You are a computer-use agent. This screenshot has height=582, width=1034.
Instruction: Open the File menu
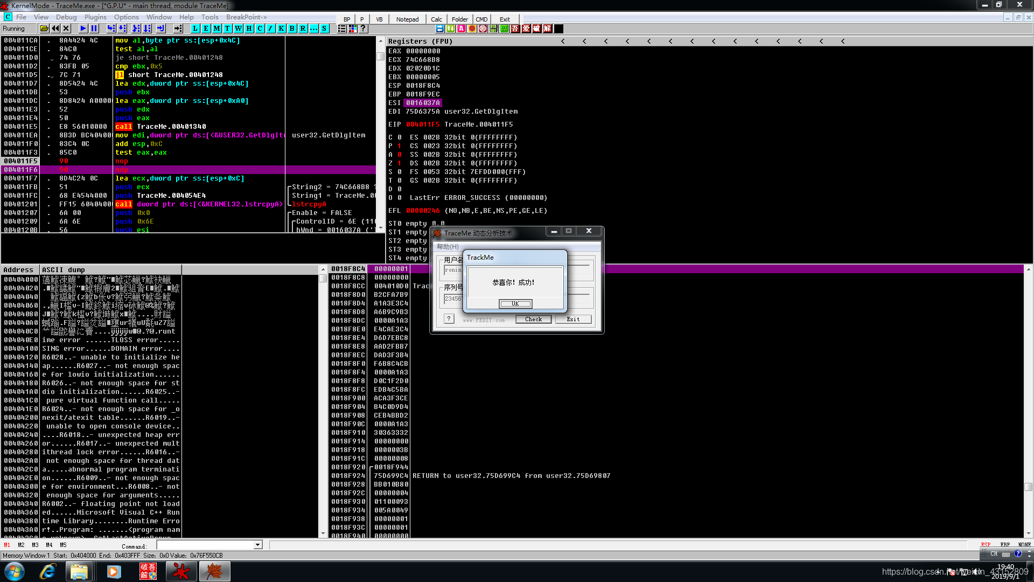click(x=21, y=17)
